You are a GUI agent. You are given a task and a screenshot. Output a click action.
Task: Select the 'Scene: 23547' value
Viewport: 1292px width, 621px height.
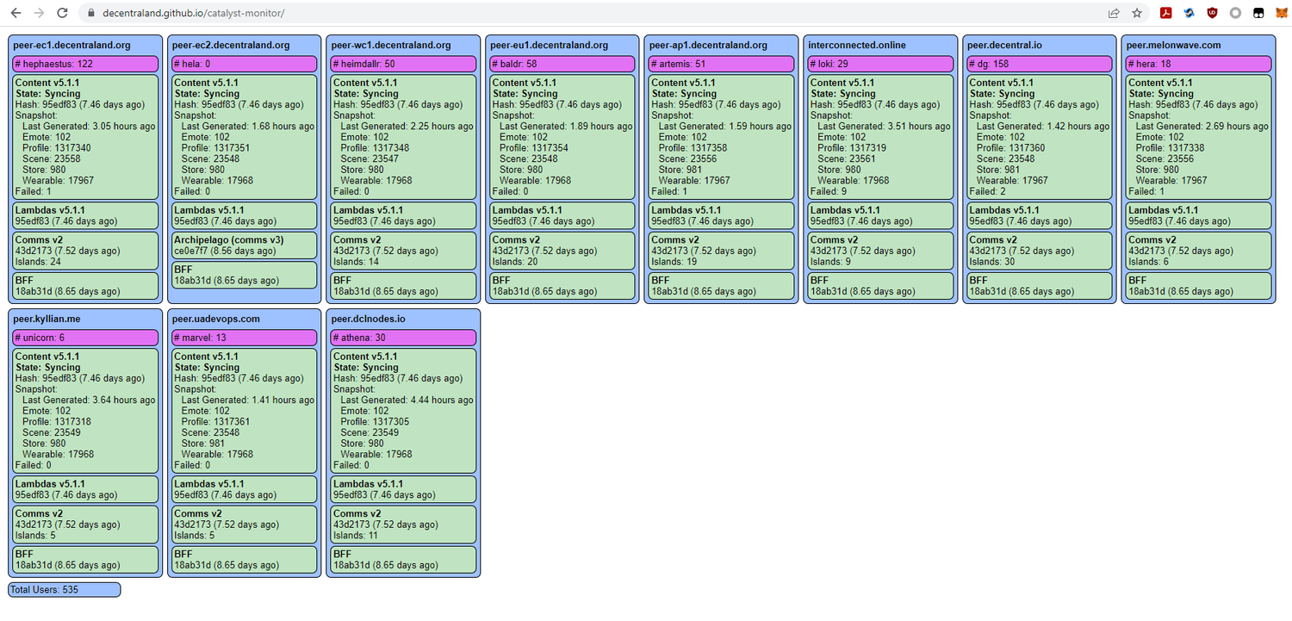[370, 158]
